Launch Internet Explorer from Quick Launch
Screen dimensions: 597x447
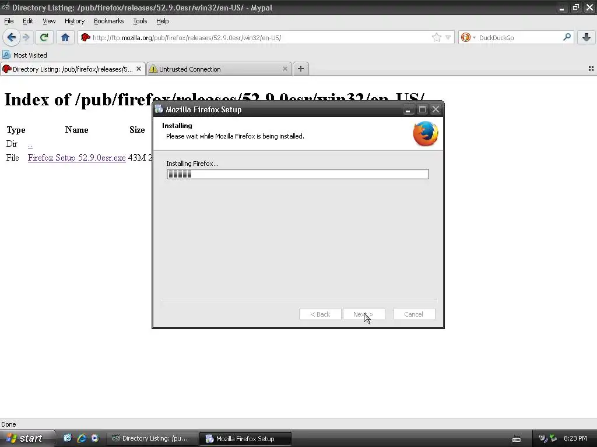(81, 438)
